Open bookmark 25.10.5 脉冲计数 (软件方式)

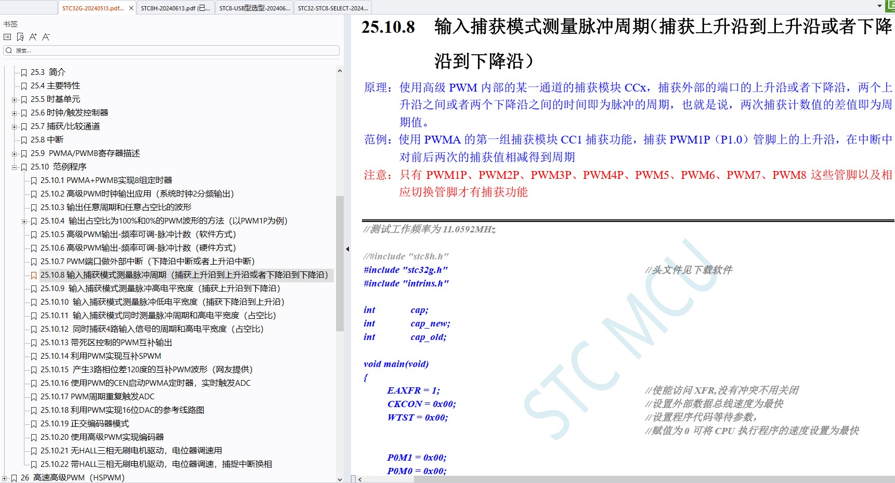tap(138, 234)
